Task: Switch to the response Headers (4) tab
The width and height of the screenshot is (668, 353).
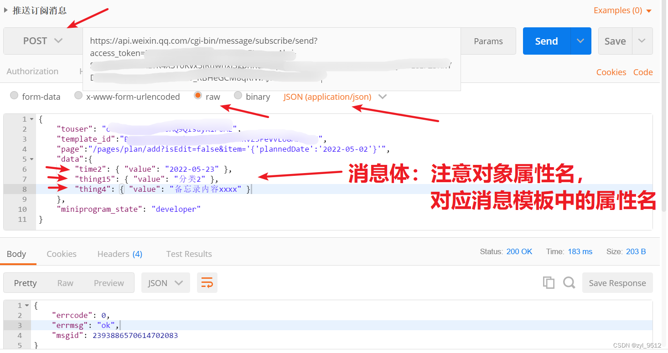Action: (x=120, y=254)
